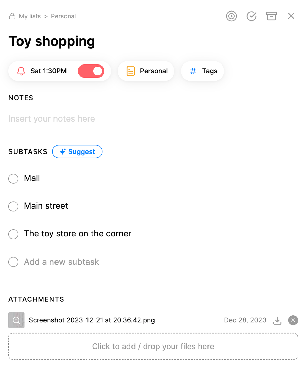The image size is (307, 368).
Task: Remove the screenshot attachment
Action: pyautogui.click(x=293, y=320)
